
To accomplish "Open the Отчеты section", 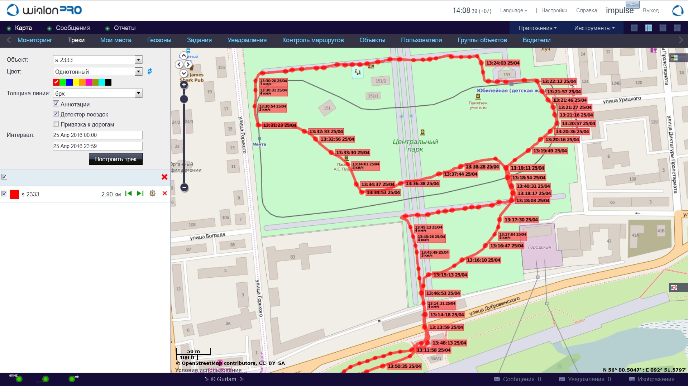I will coord(124,28).
